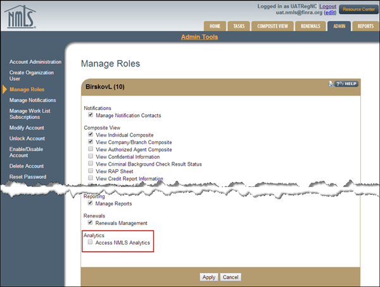Click the Logout link

coord(327,6)
